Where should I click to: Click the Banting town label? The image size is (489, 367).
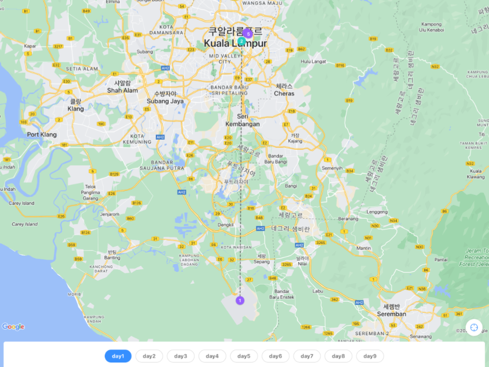click(x=112, y=255)
